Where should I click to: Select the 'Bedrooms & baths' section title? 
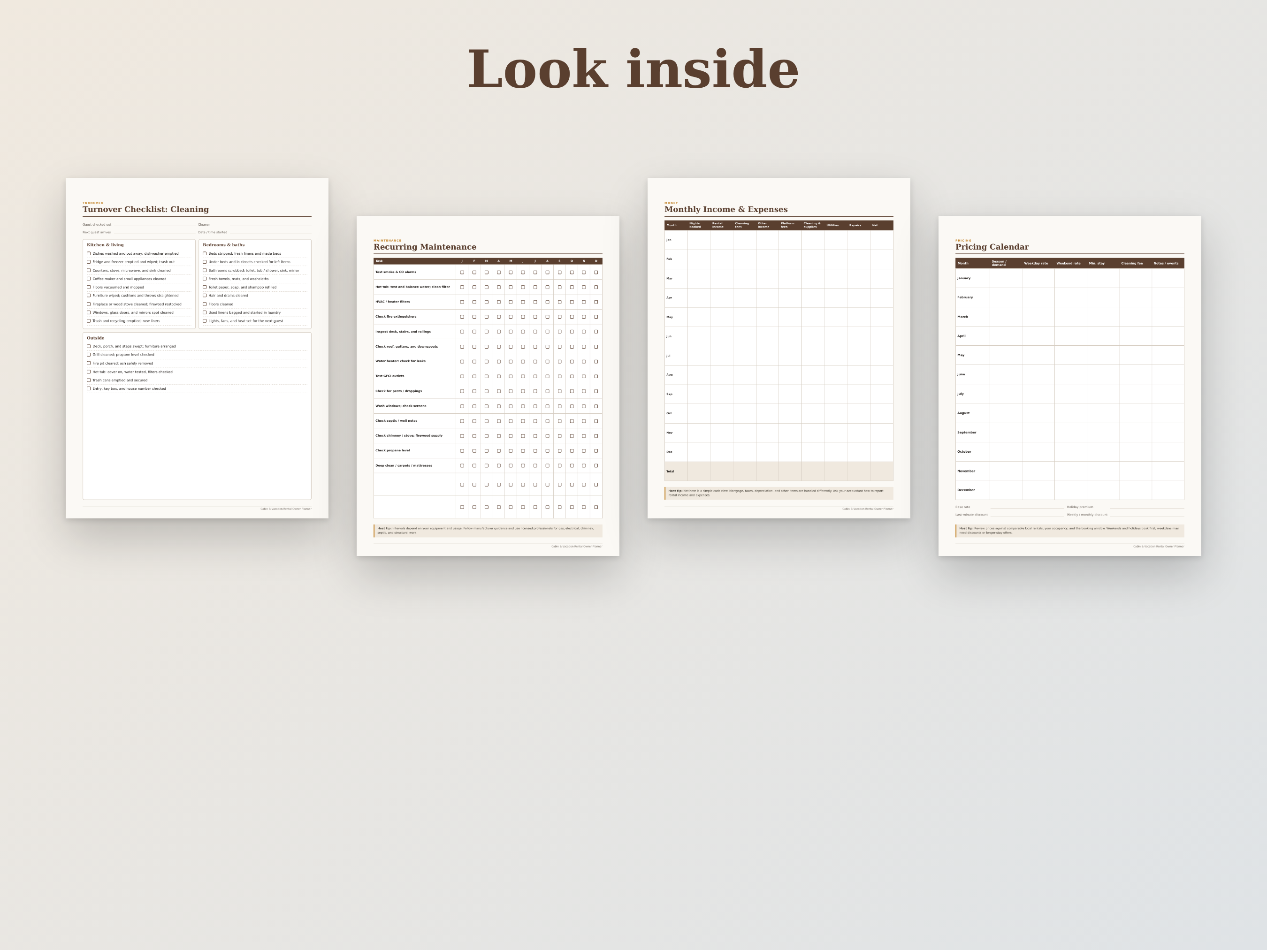(x=223, y=245)
